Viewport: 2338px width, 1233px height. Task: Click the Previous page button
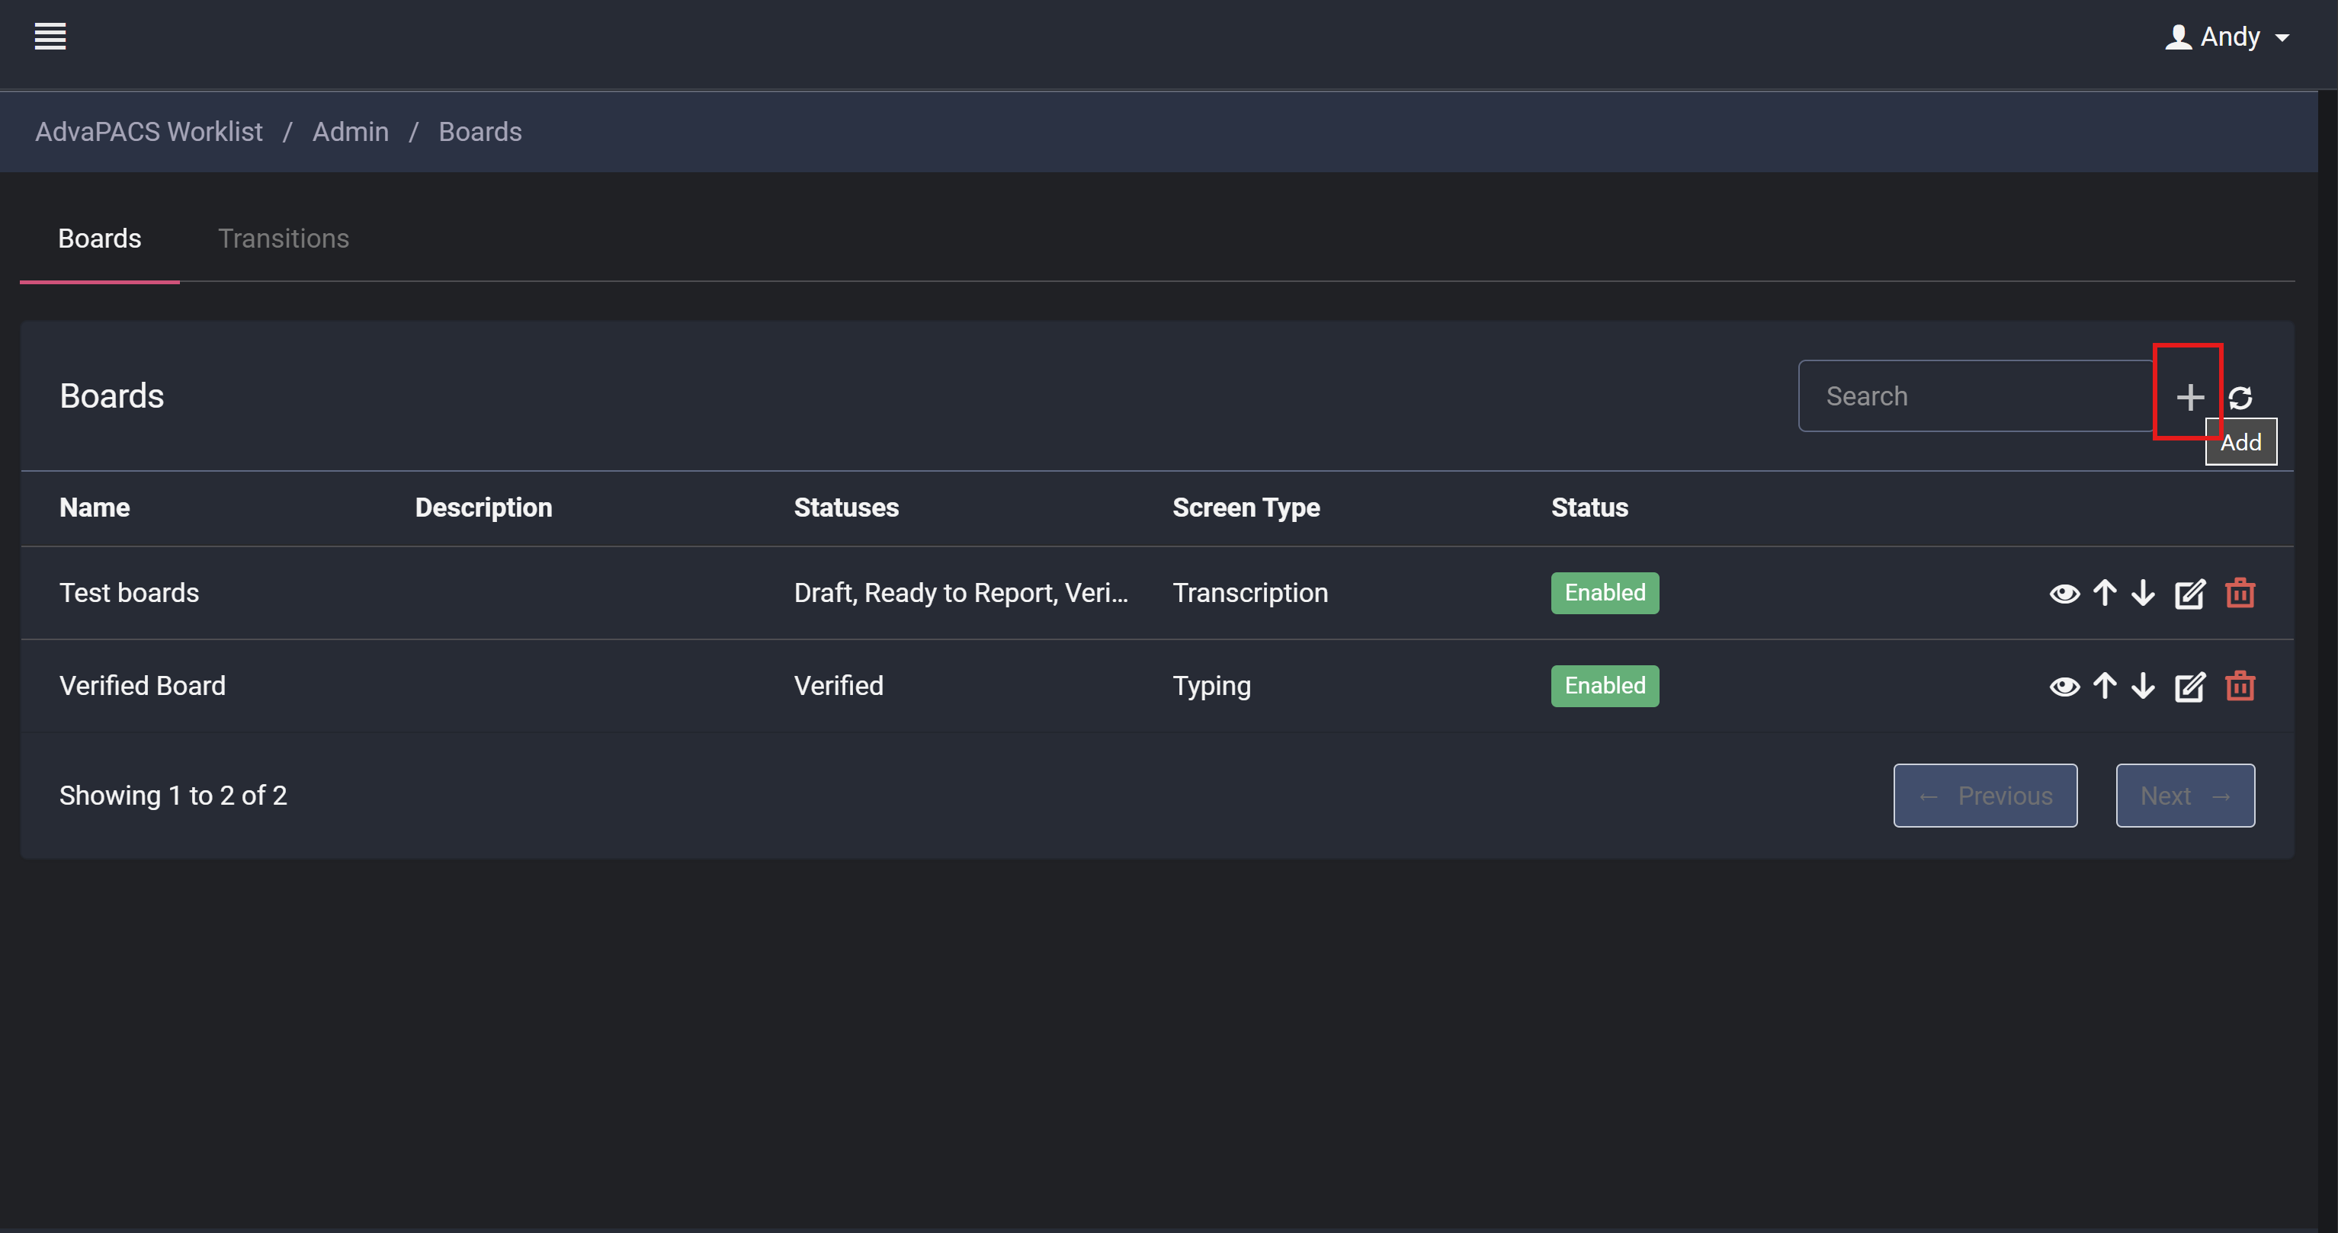pyautogui.click(x=1985, y=796)
